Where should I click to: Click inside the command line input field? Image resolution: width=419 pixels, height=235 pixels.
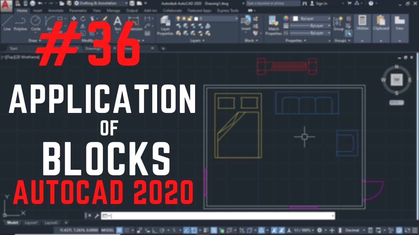pyautogui.click(x=218, y=216)
